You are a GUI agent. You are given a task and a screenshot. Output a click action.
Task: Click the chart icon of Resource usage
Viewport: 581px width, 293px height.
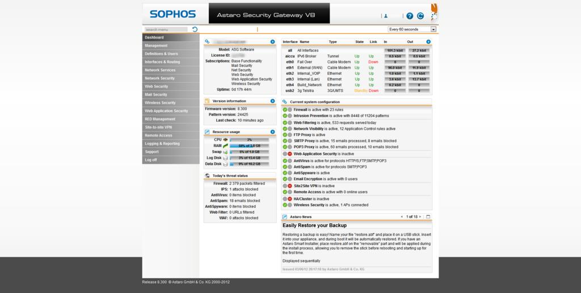207,131
